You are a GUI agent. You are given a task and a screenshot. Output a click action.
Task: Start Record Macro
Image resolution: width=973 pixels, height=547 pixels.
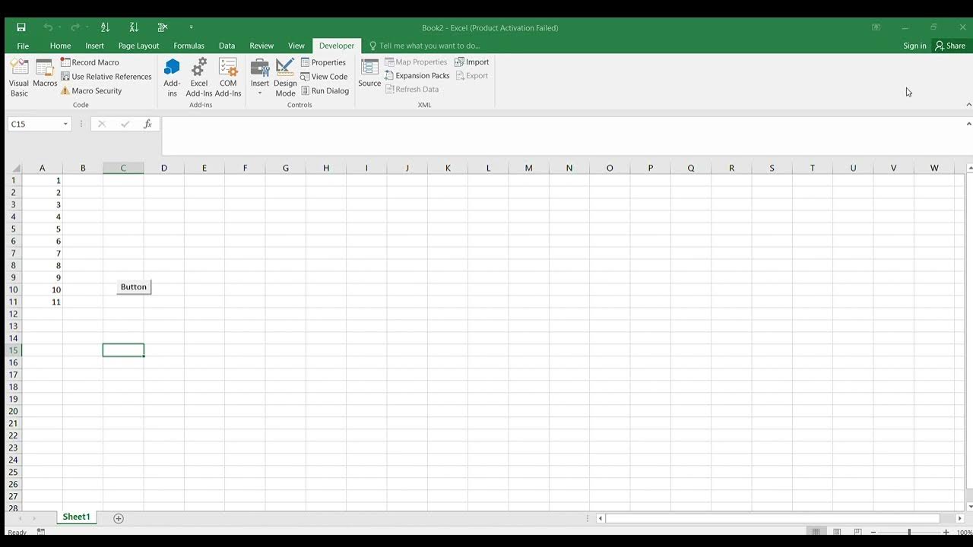90,62
